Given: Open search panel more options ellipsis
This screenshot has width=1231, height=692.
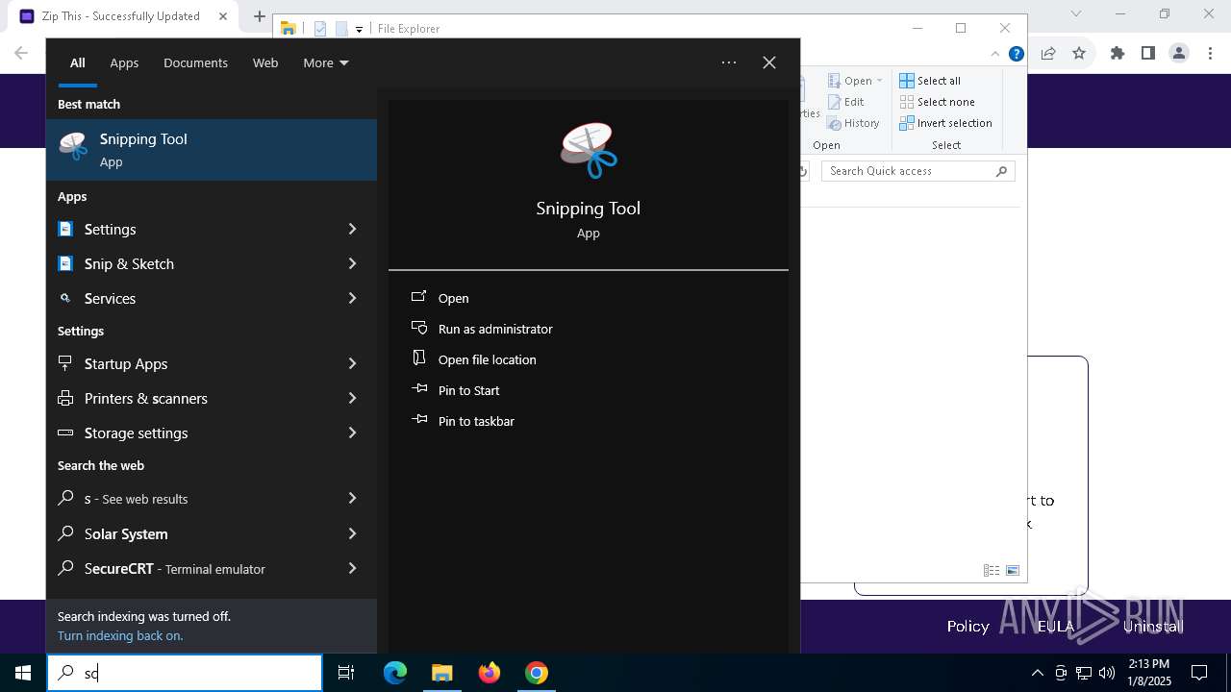Looking at the screenshot, I should coord(729,62).
